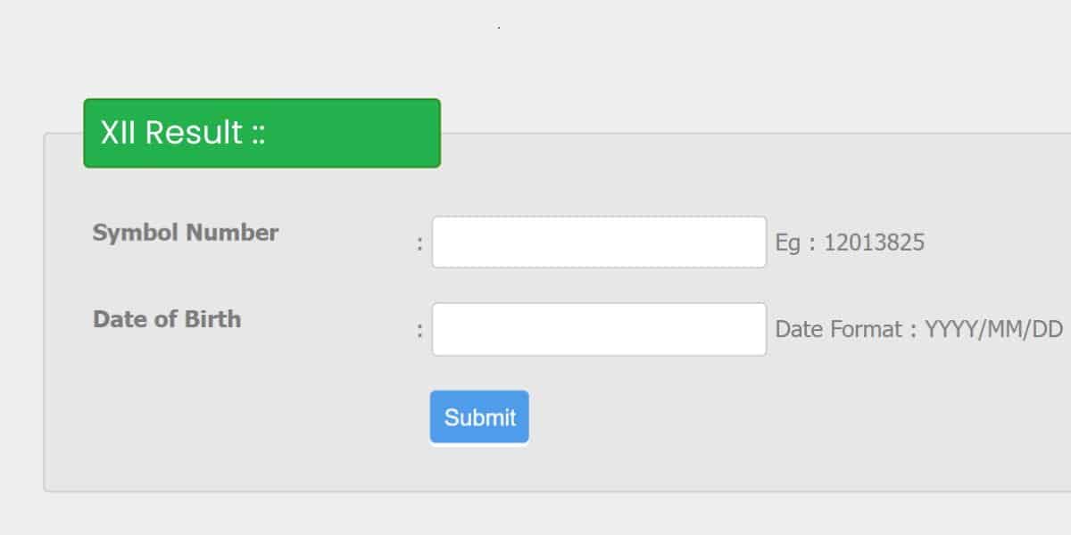
Task: Click the Symbol Number label
Action: (186, 233)
